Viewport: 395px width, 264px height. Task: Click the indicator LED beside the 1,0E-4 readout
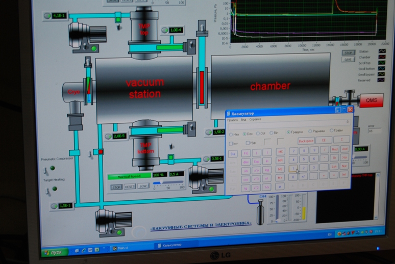click(164, 31)
